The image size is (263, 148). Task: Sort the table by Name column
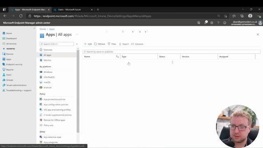pos(102,57)
